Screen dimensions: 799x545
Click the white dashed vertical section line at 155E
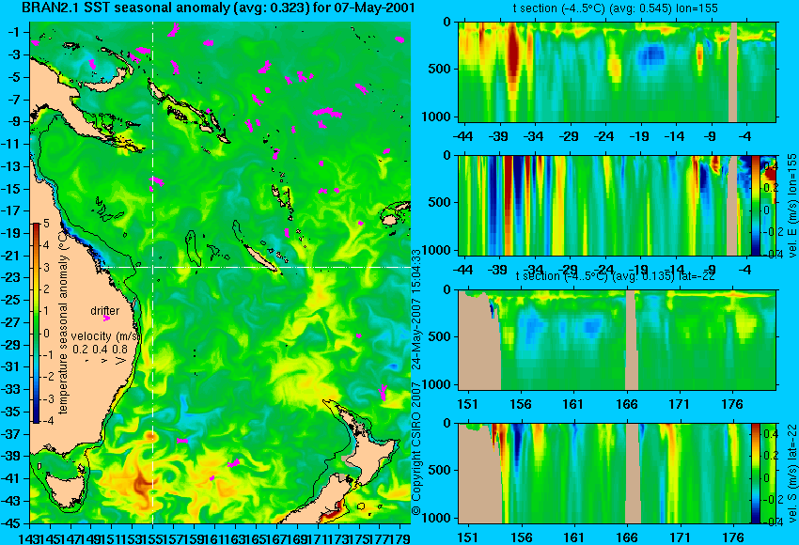pyautogui.click(x=152, y=272)
